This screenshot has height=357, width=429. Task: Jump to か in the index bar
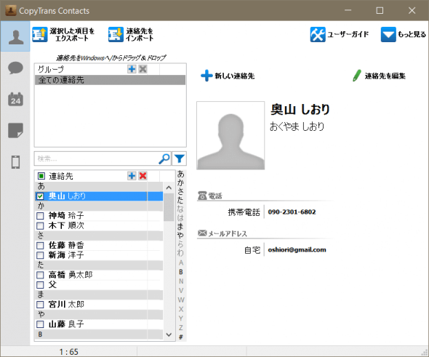coord(180,182)
